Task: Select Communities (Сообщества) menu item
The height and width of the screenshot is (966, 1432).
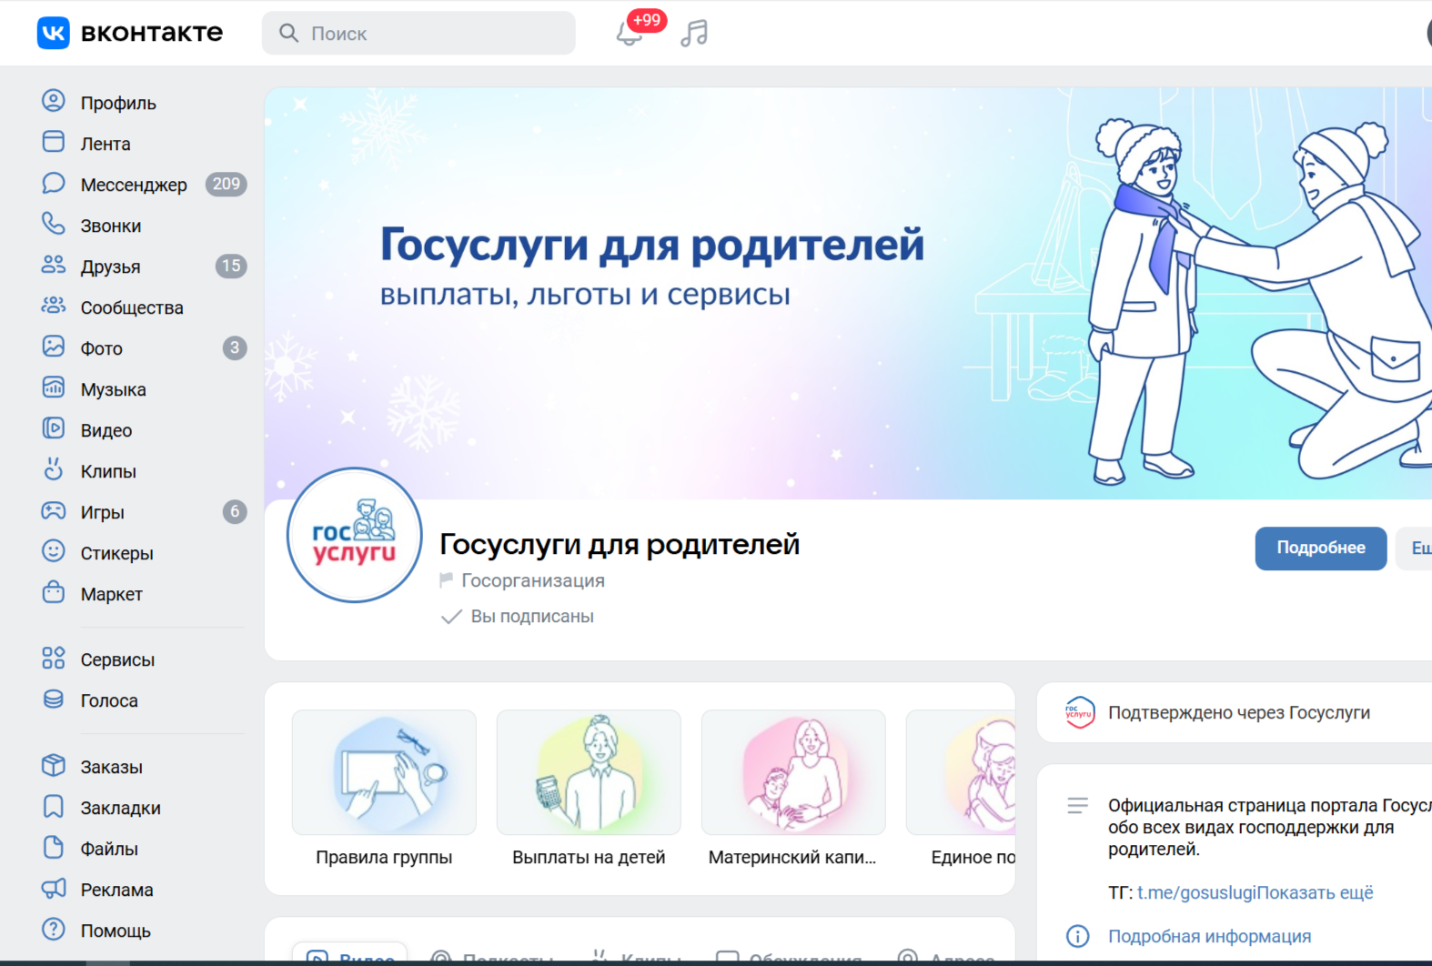Action: point(131,307)
